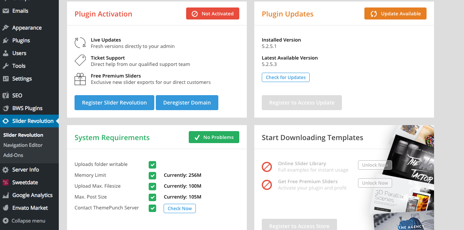
Task: Click the Live Updates circular arrows icon
Action: [x=80, y=43]
